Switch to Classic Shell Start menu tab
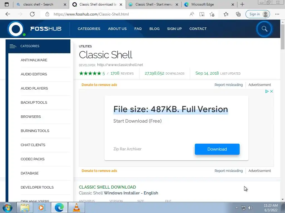Screen dimensions: 285x213 [x=154, y=4]
